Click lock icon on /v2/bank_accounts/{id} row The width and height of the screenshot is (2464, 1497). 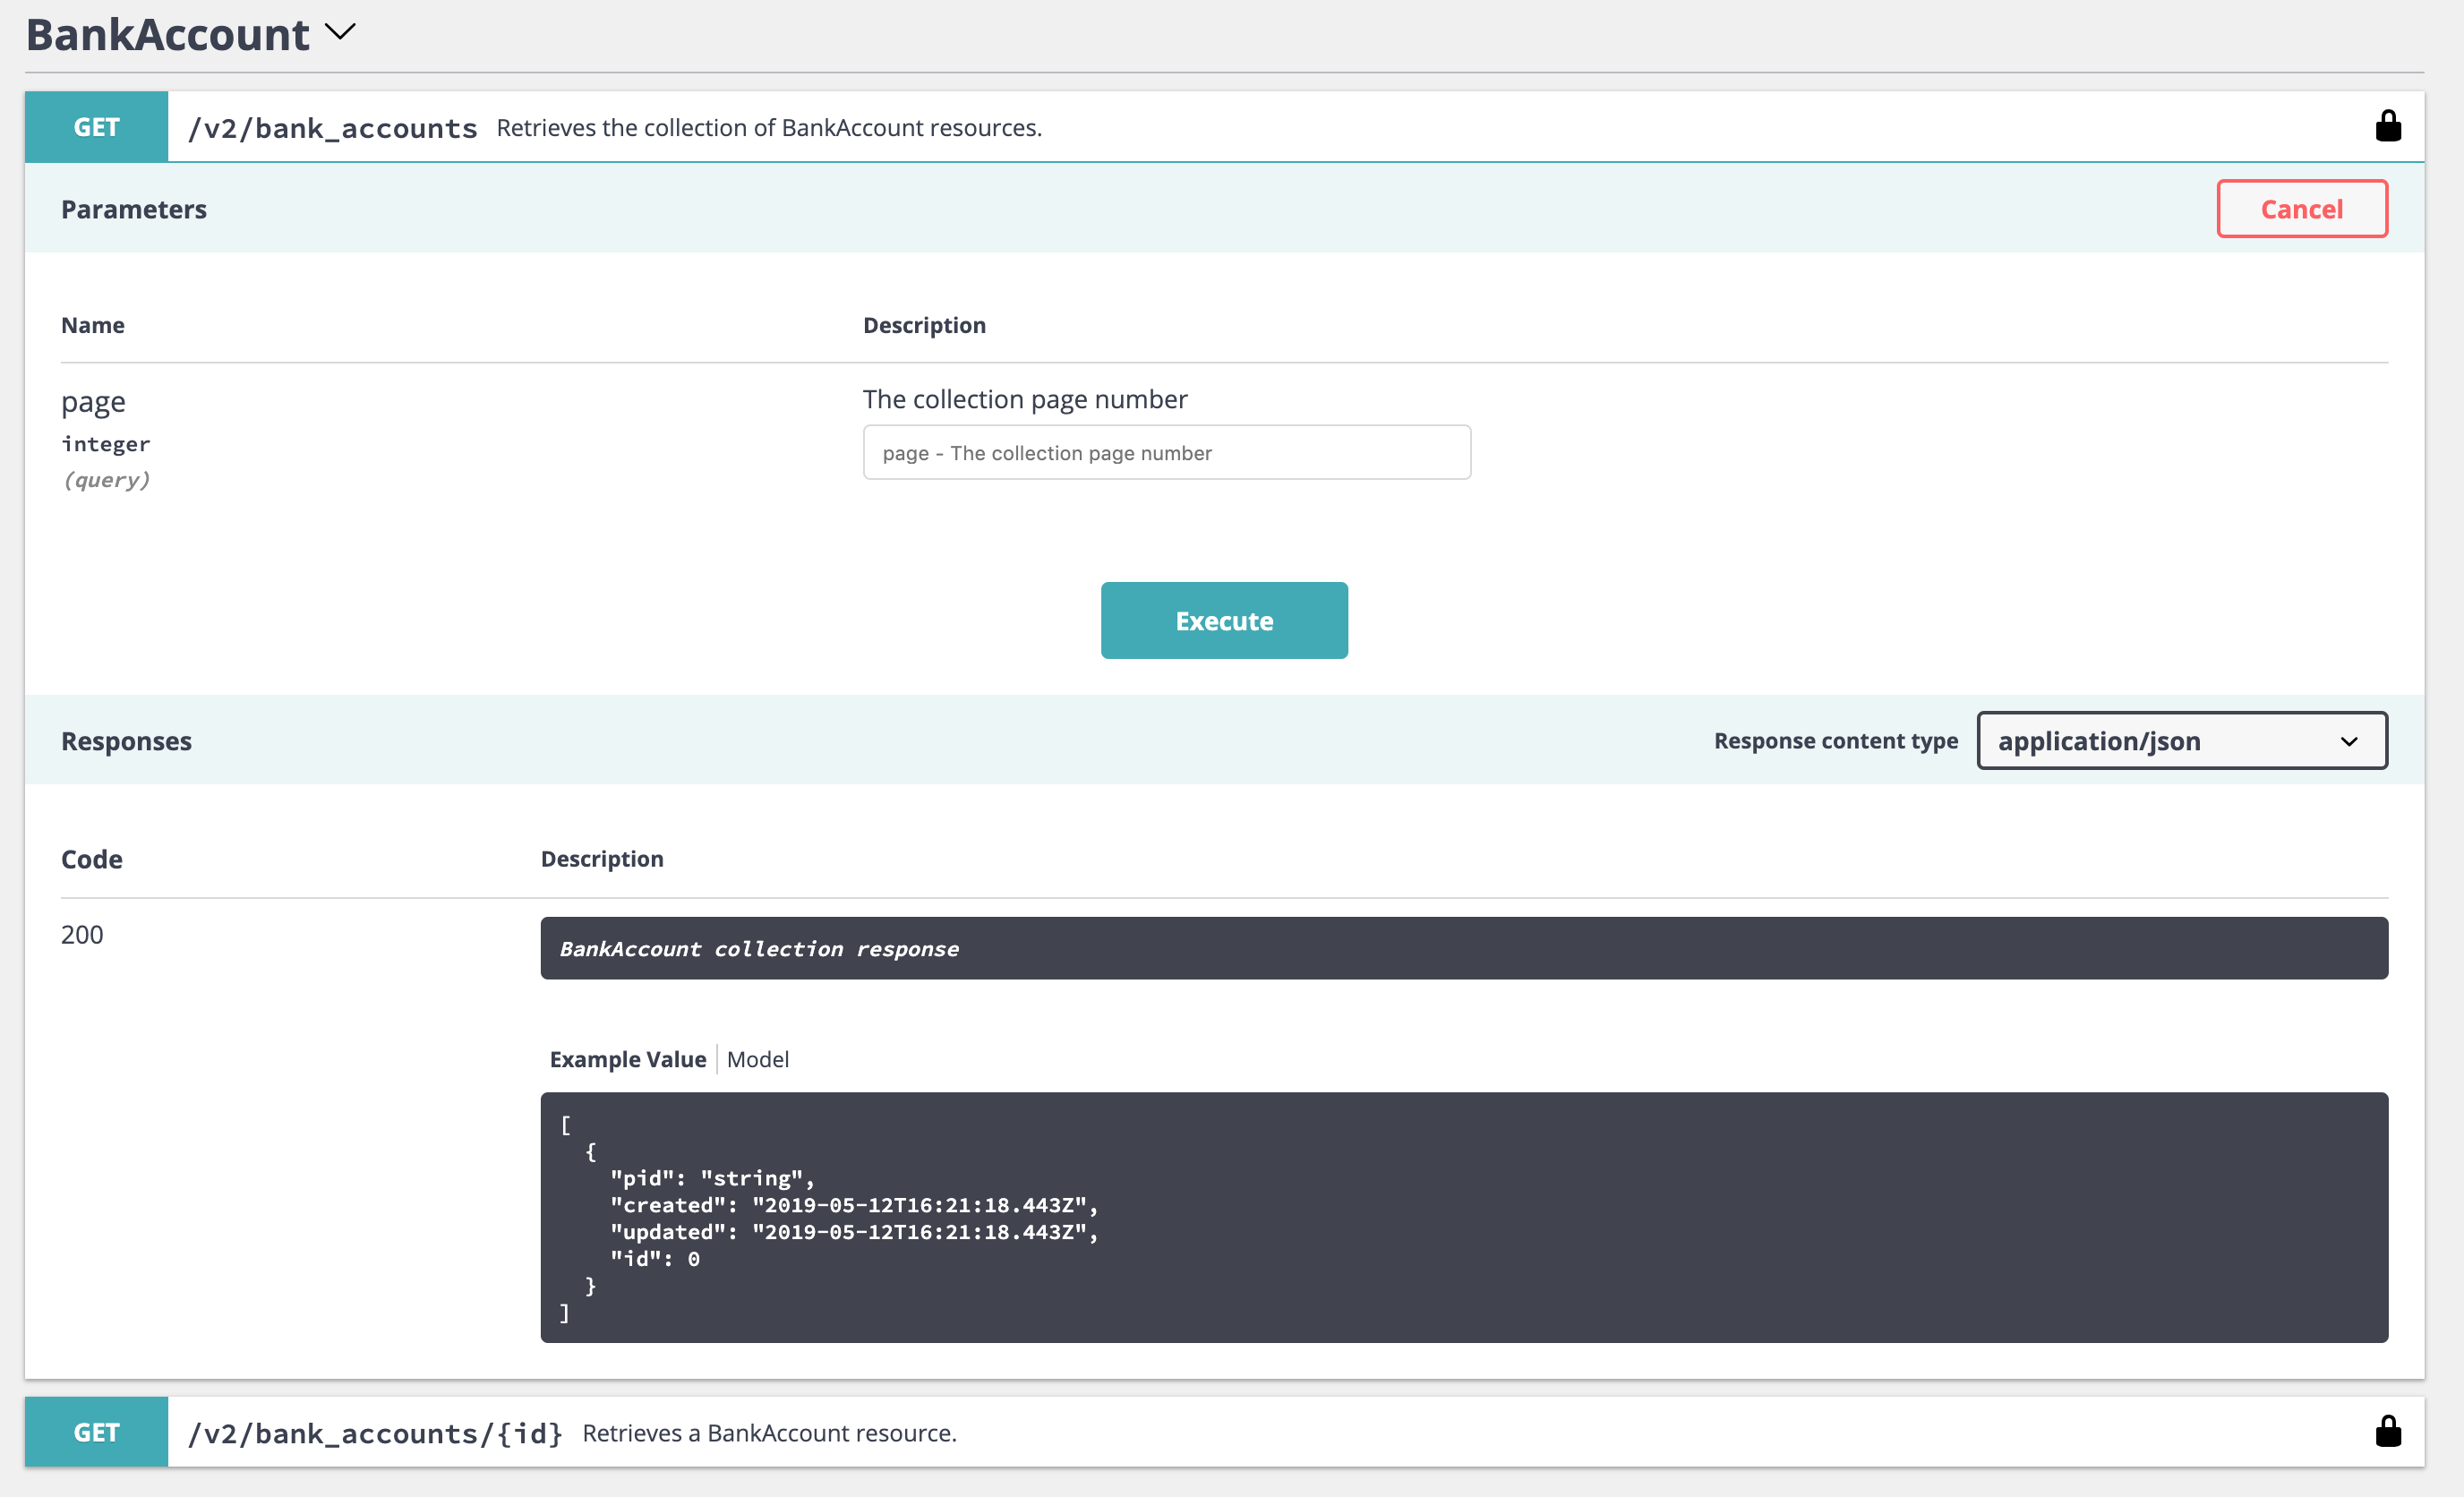2387,1432
